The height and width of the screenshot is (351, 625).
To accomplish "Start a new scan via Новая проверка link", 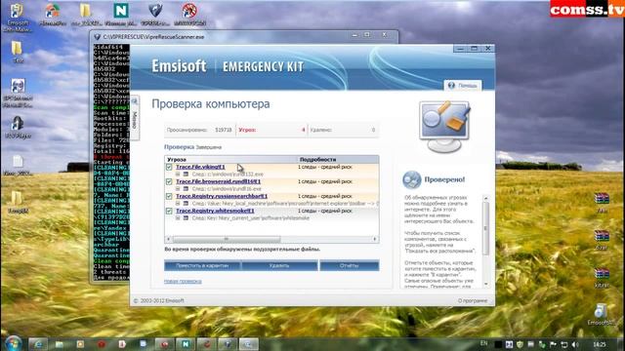I will (183, 282).
